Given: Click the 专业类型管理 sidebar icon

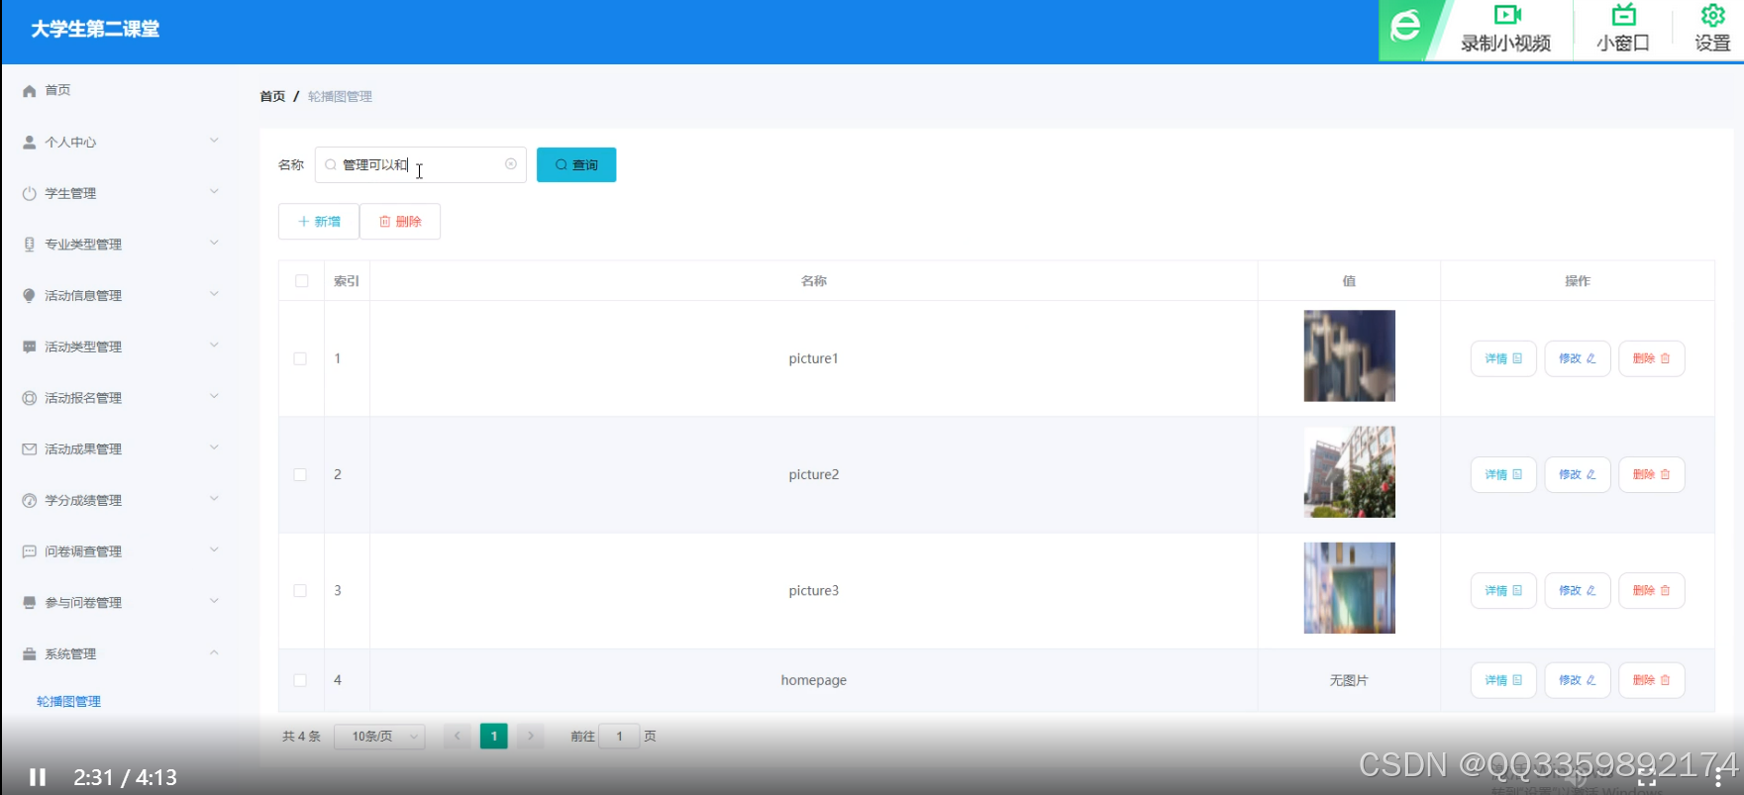Looking at the screenshot, I should (29, 245).
